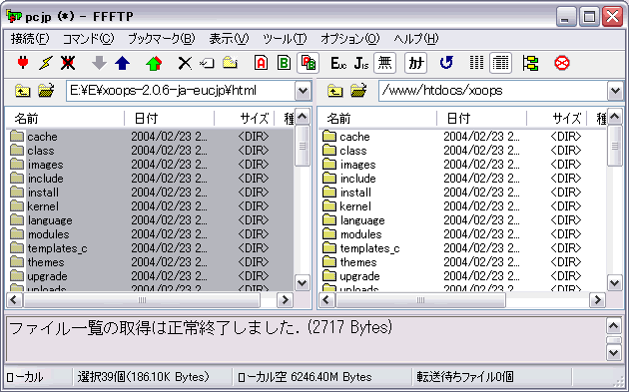Click the gray Download arrow icon
The width and height of the screenshot is (629, 392).
point(99,63)
